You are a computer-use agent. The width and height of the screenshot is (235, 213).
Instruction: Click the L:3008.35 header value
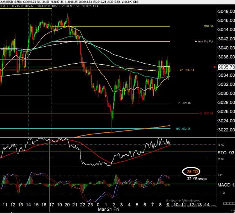tap(72, 2)
